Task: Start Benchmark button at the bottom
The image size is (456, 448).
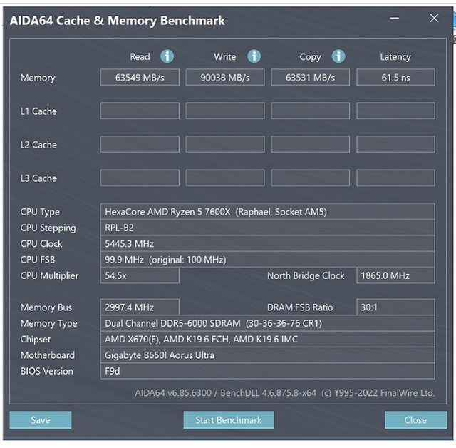Action: point(228,420)
